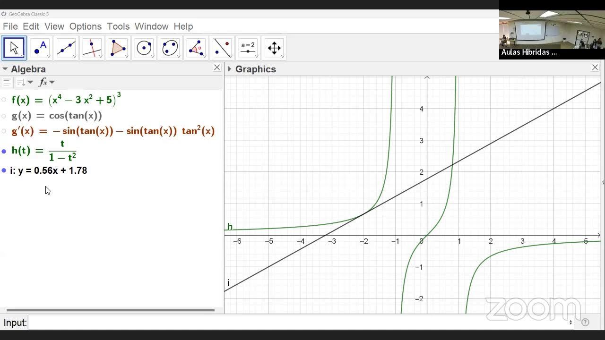Open the Line tool submenu arrow
This screenshot has width=605, height=340.
coord(75,57)
